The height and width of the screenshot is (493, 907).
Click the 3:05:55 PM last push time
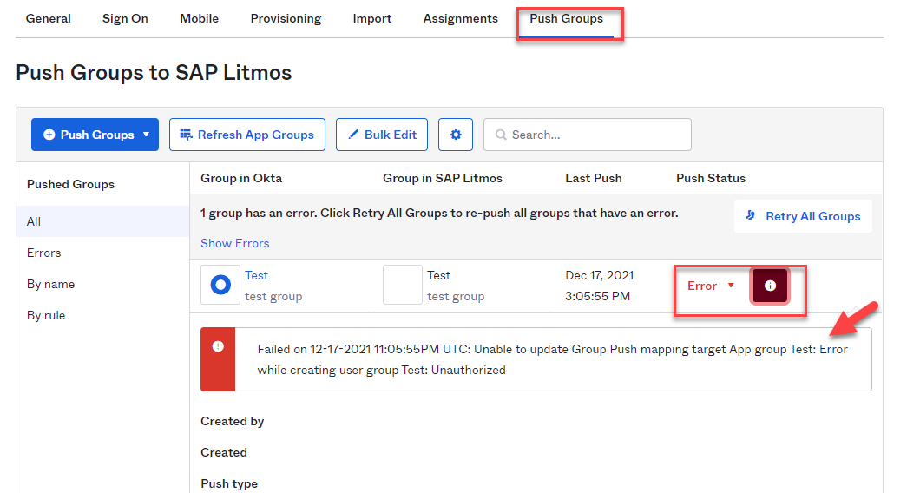(597, 296)
